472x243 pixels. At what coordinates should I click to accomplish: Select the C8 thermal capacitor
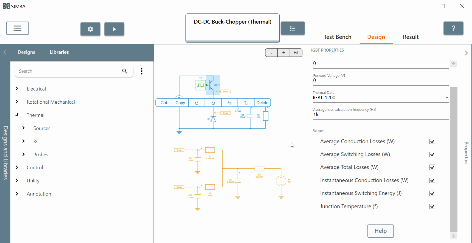(198, 159)
